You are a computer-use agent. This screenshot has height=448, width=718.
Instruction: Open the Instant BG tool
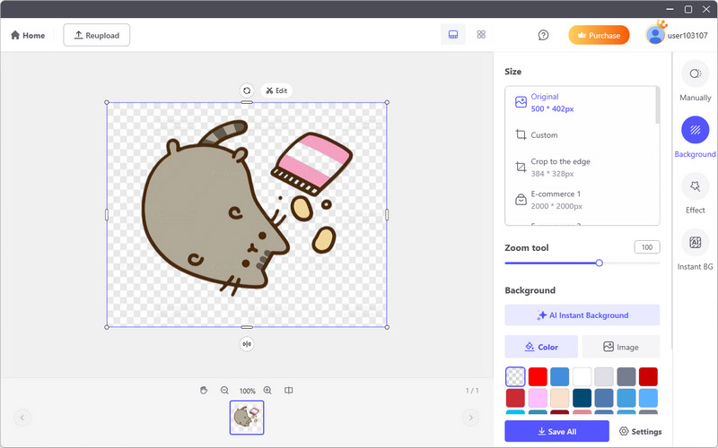695,250
